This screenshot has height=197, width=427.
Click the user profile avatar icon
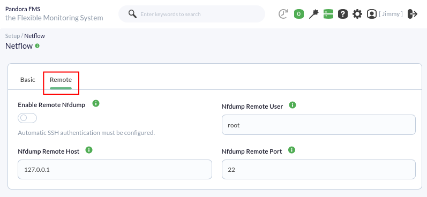[372, 14]
